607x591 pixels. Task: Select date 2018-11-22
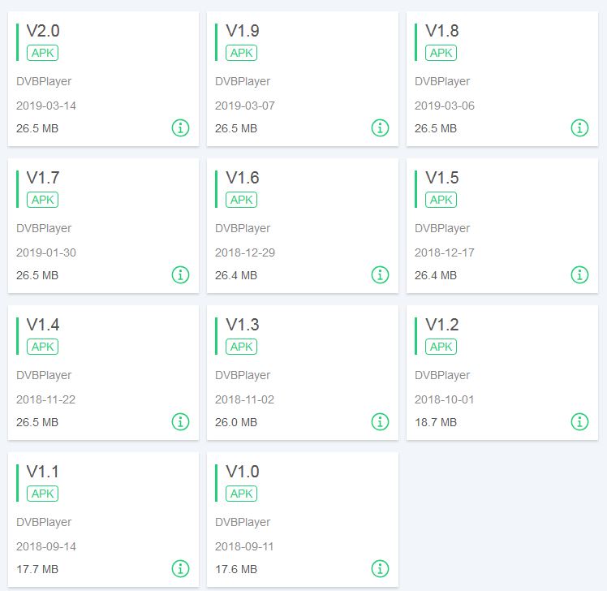pyautogui.click(x=45, y=399)
